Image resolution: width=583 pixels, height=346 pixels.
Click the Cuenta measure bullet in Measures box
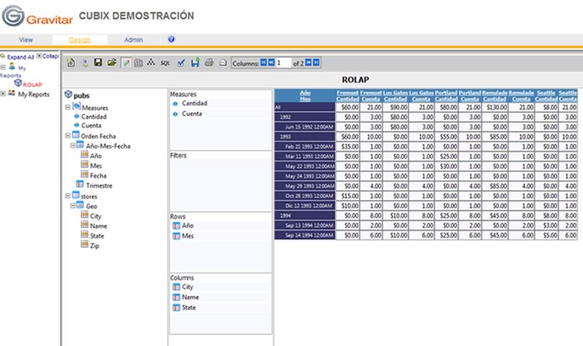pyautogui.click(x=175, y=114)
